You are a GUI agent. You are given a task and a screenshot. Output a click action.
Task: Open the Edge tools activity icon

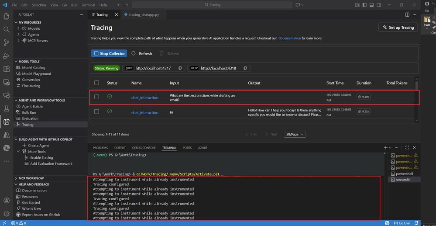[7, 148]
